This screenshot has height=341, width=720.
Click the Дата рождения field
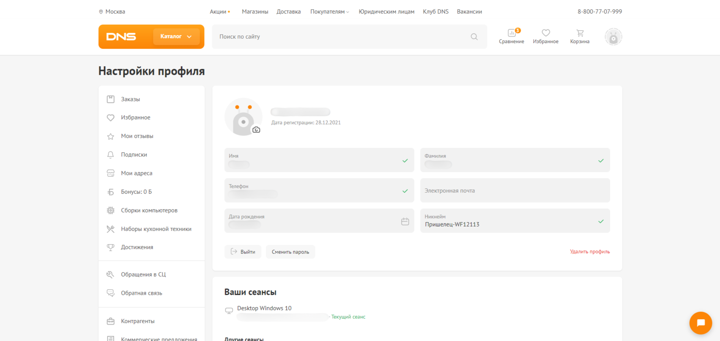point(319,221)
